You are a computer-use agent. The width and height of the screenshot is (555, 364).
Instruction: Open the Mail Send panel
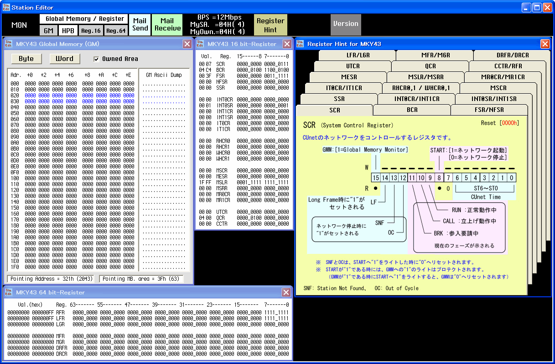[x=140, y=25]
